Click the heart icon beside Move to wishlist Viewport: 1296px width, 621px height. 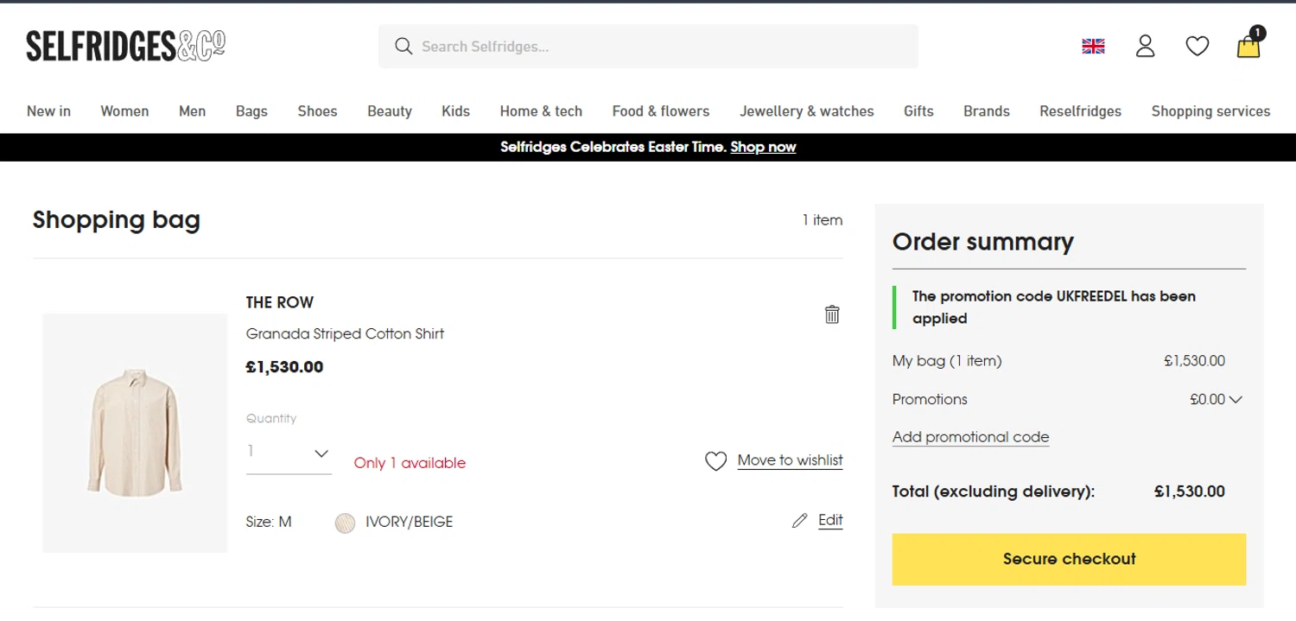(x=715, y=461)
